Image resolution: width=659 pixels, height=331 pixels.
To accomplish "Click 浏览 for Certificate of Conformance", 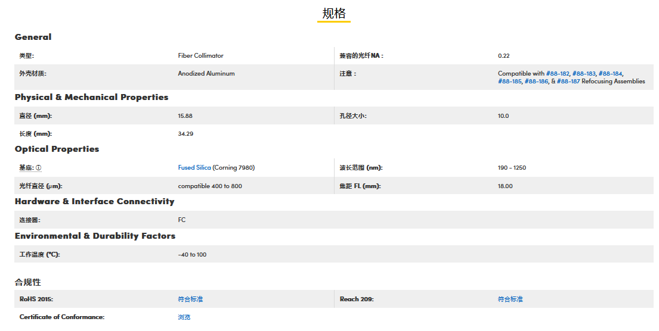I will [184, 317].
